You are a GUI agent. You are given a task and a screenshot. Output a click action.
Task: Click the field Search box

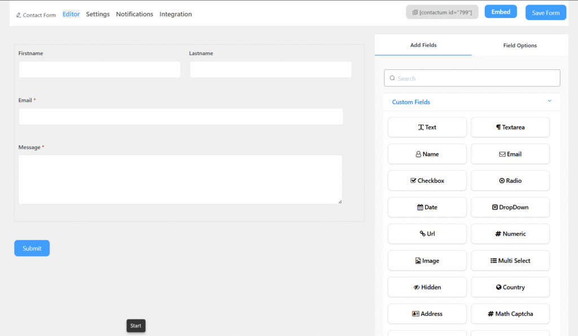472,78
